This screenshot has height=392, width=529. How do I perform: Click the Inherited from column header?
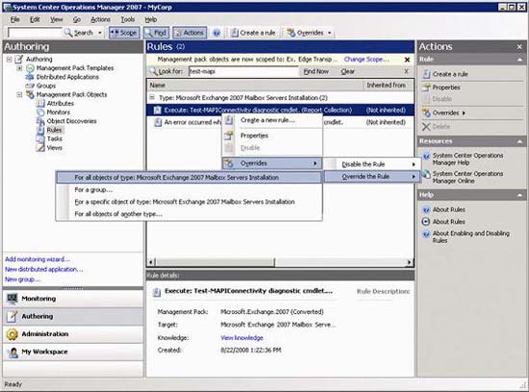point(388,86)
